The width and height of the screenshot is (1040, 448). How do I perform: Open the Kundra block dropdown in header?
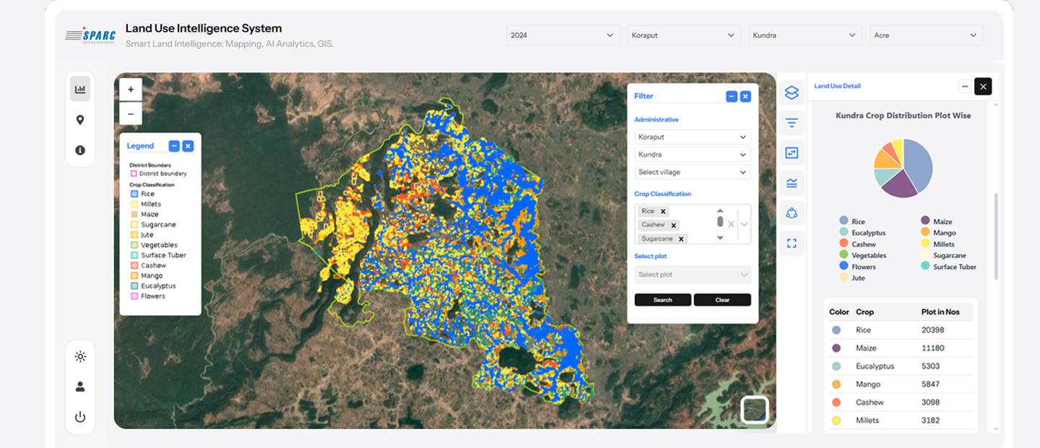pyautogui.click(x=805, y=35)
